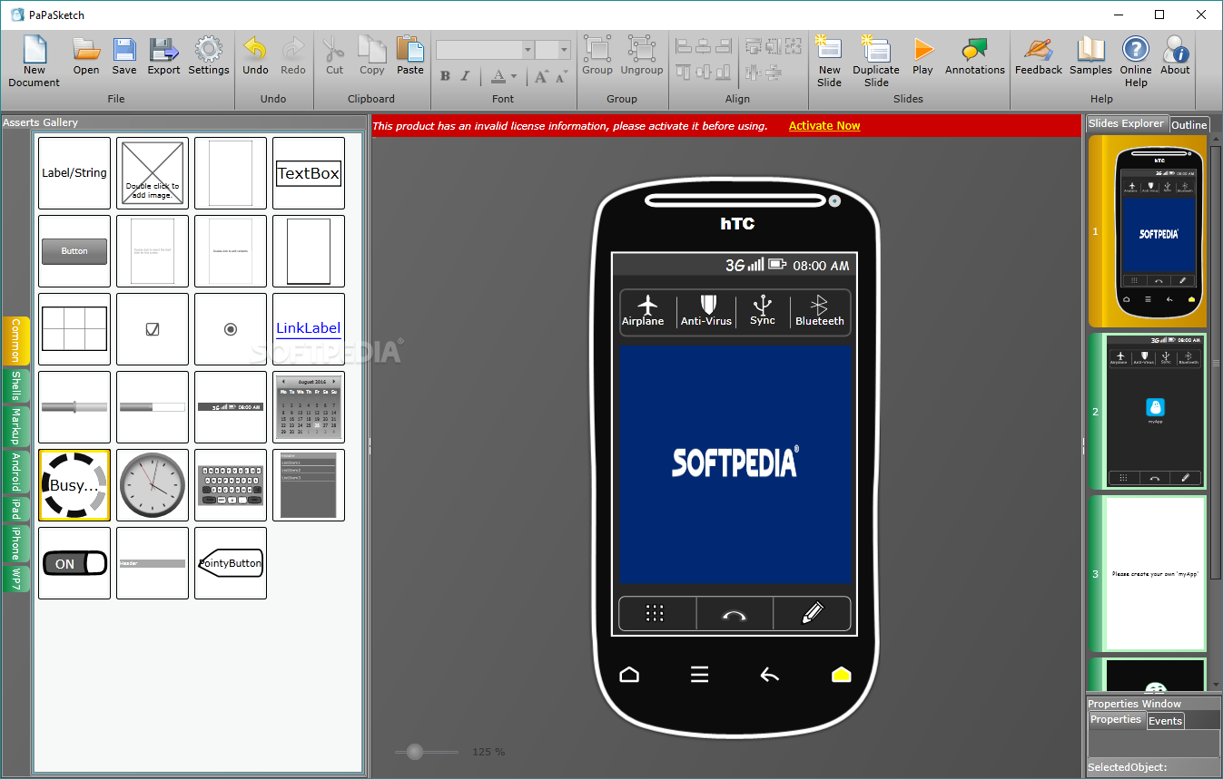Select the analog clock asset
The height and width of the screenshot is (779, 1223).
153,485
